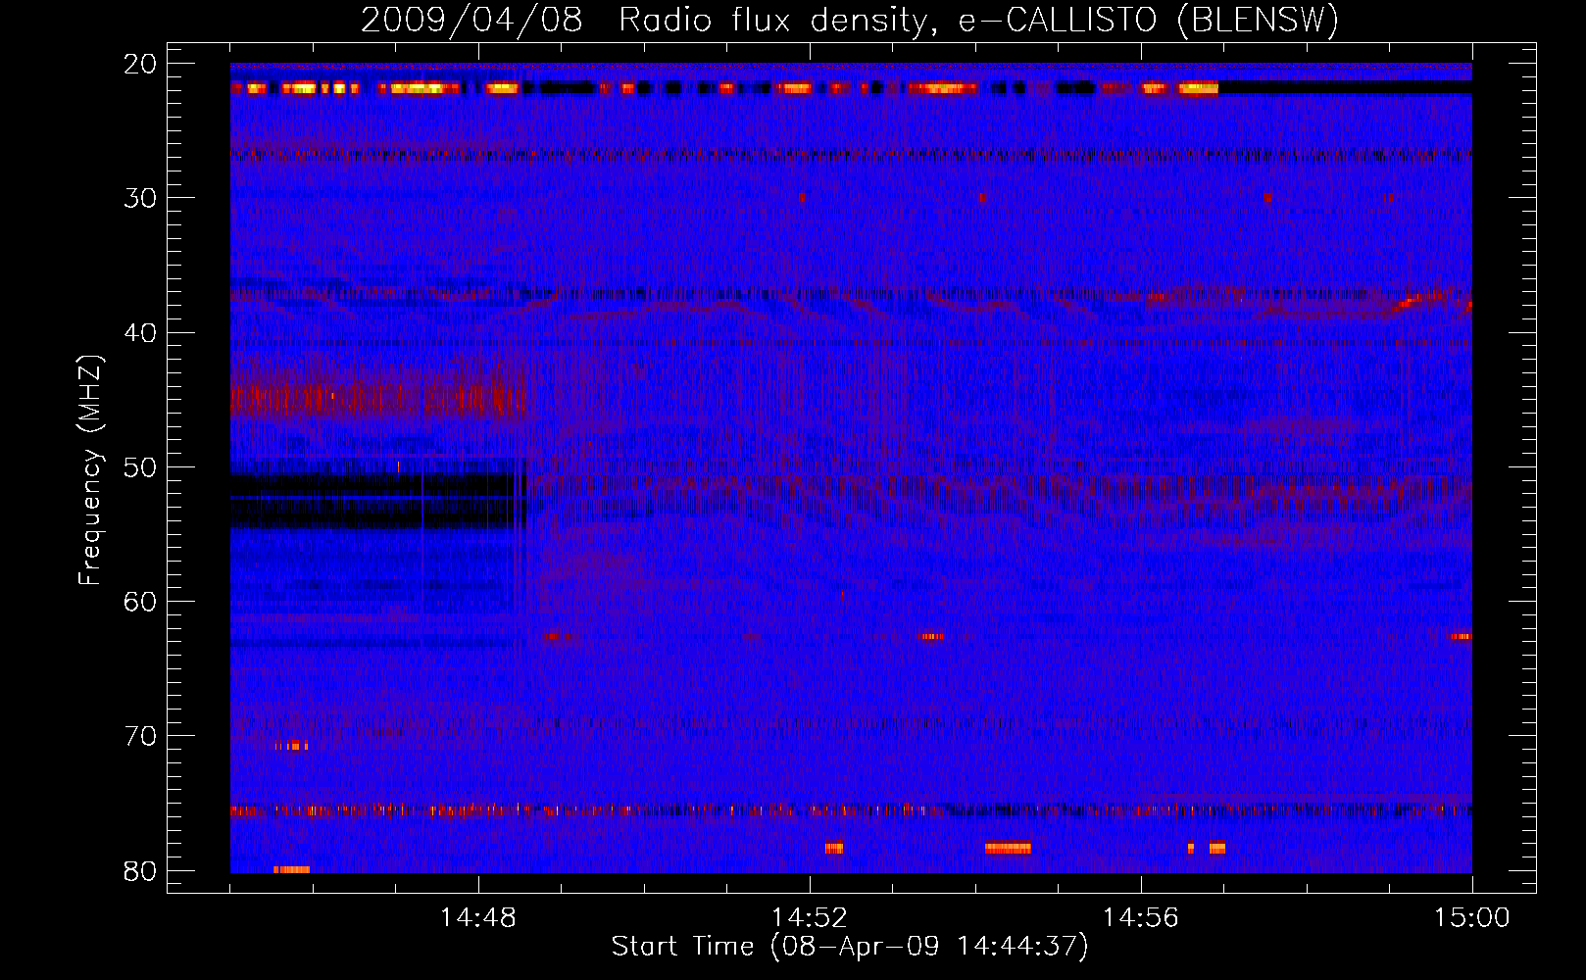Select the 15:00 time tick label
Image resolution: width=1586 pixels, height=980 pixels.
(1471, 918)
